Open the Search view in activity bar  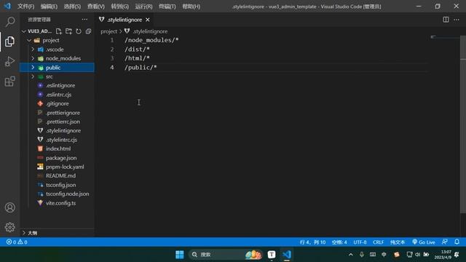9,22
